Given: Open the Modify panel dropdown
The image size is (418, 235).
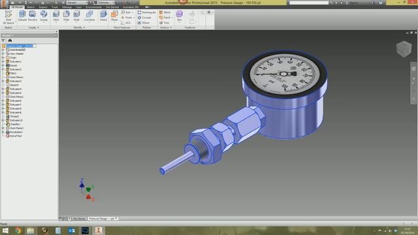Looking at the screenshot, I should (79, 27).
